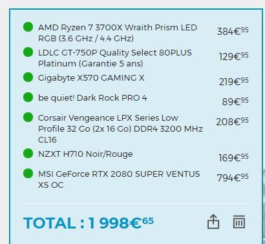Click the trash icon to delete configuration

point(239,221)
